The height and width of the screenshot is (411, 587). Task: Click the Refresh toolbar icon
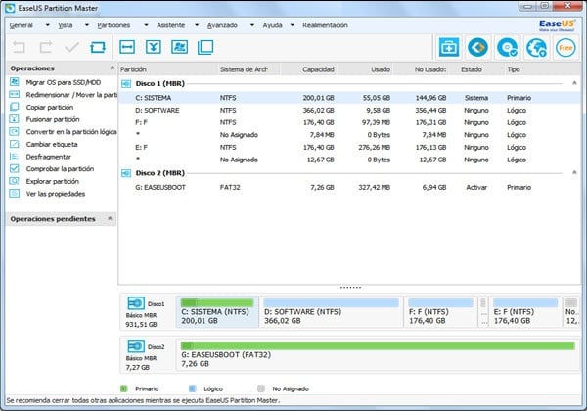[x=98, y=47]
